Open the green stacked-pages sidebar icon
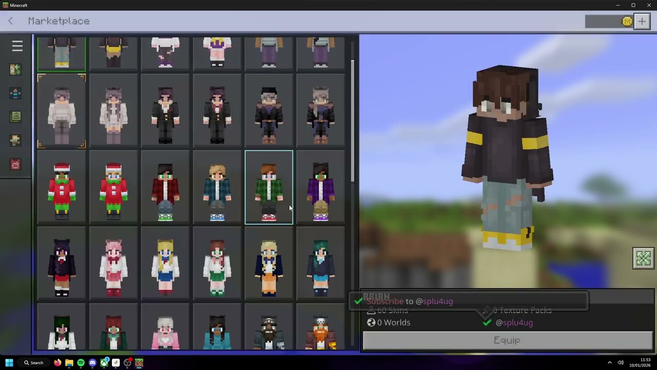 [x=15, y=117]
